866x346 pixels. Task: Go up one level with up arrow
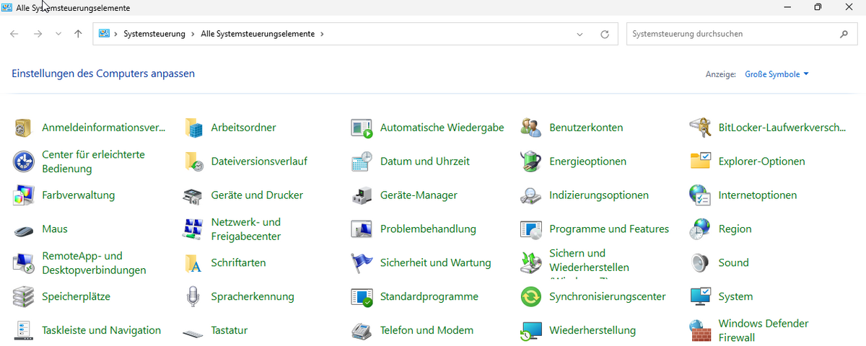(x=78, y=34)
